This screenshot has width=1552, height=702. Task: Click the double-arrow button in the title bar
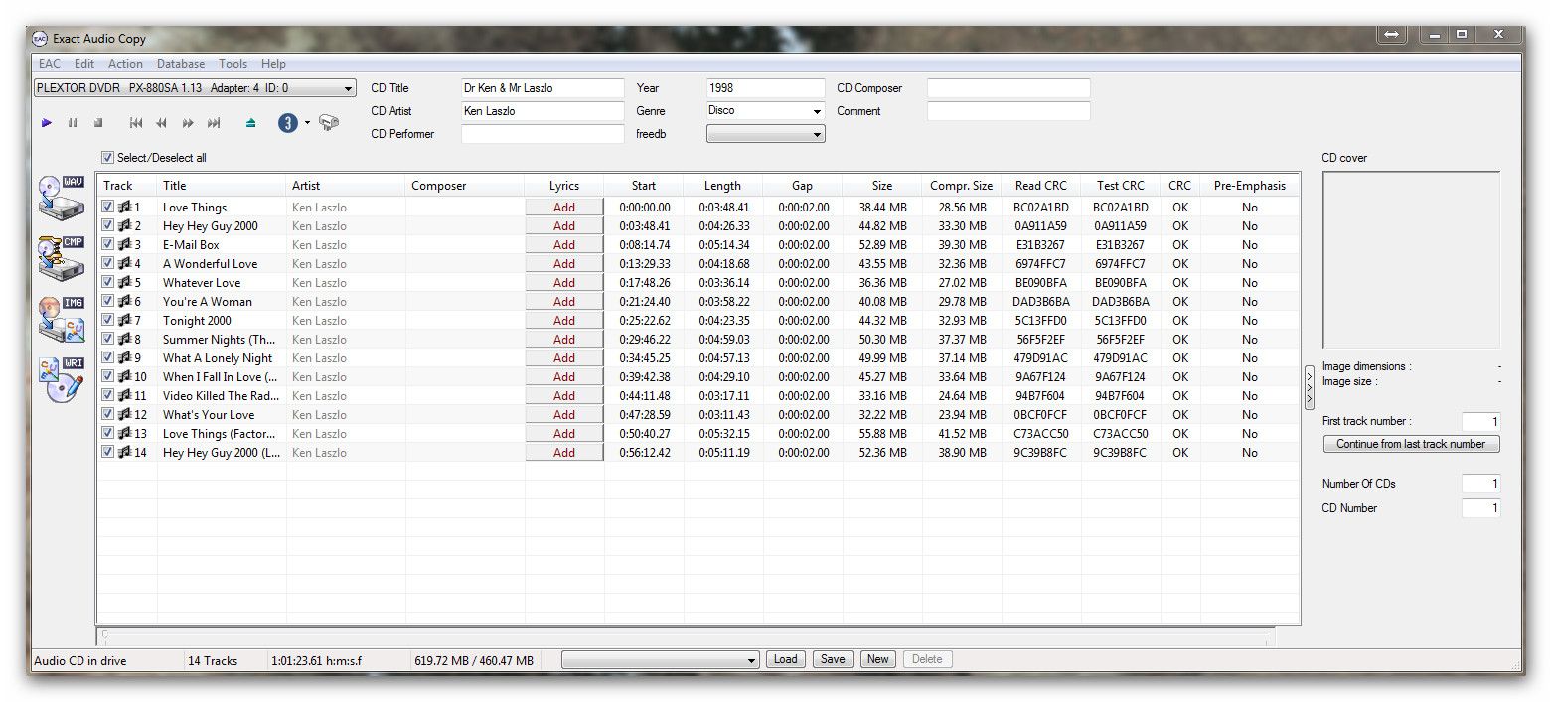coord(1391,35)
